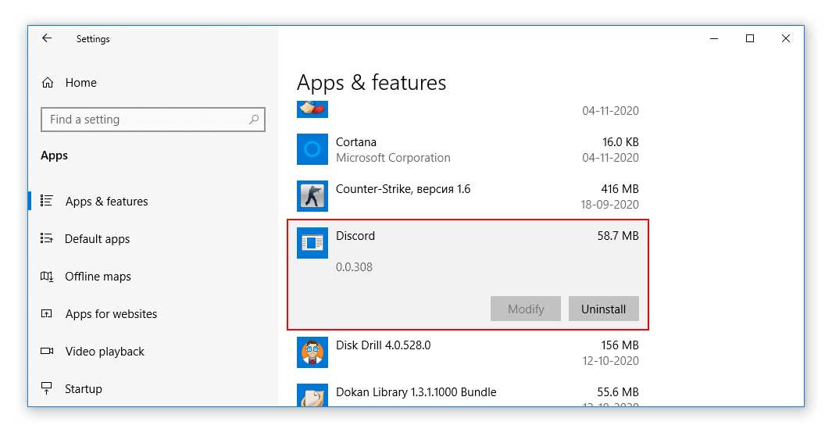
Task: Open the Default apps page
Action: pos(97,239)
